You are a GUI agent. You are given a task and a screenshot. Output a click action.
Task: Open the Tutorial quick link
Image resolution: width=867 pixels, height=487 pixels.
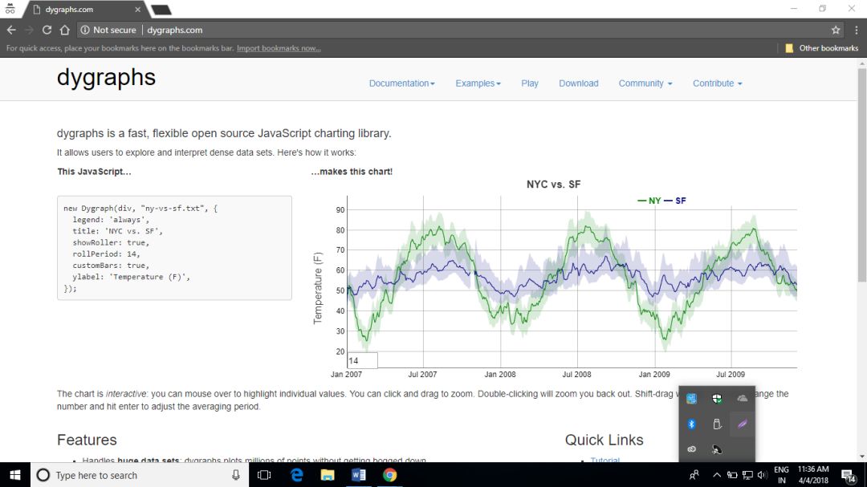pyautogui.click(x=605, y=460)
